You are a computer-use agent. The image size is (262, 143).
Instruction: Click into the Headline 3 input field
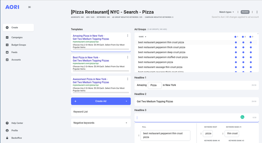pyautogui.click(x=187, y=118)
